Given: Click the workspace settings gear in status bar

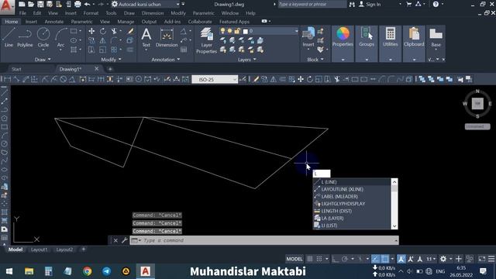Looking at the screenshot, I should [x=443, y=259].
